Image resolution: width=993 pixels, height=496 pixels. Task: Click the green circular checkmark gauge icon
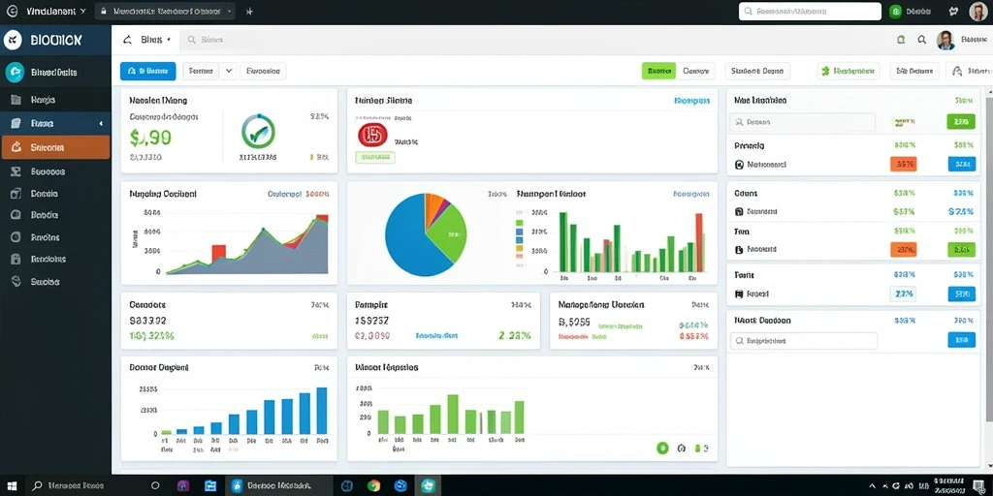(258, 132)
